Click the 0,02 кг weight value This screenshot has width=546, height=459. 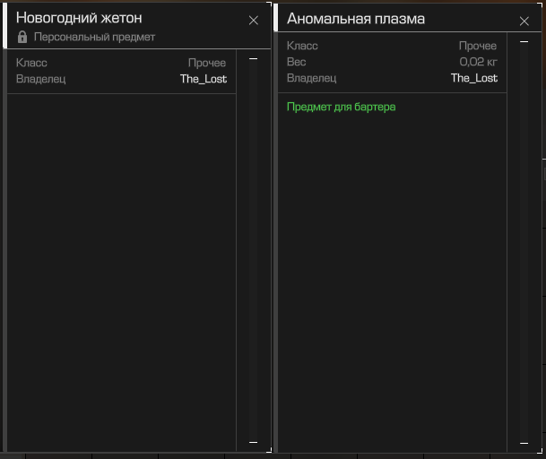tap(478, 62)
